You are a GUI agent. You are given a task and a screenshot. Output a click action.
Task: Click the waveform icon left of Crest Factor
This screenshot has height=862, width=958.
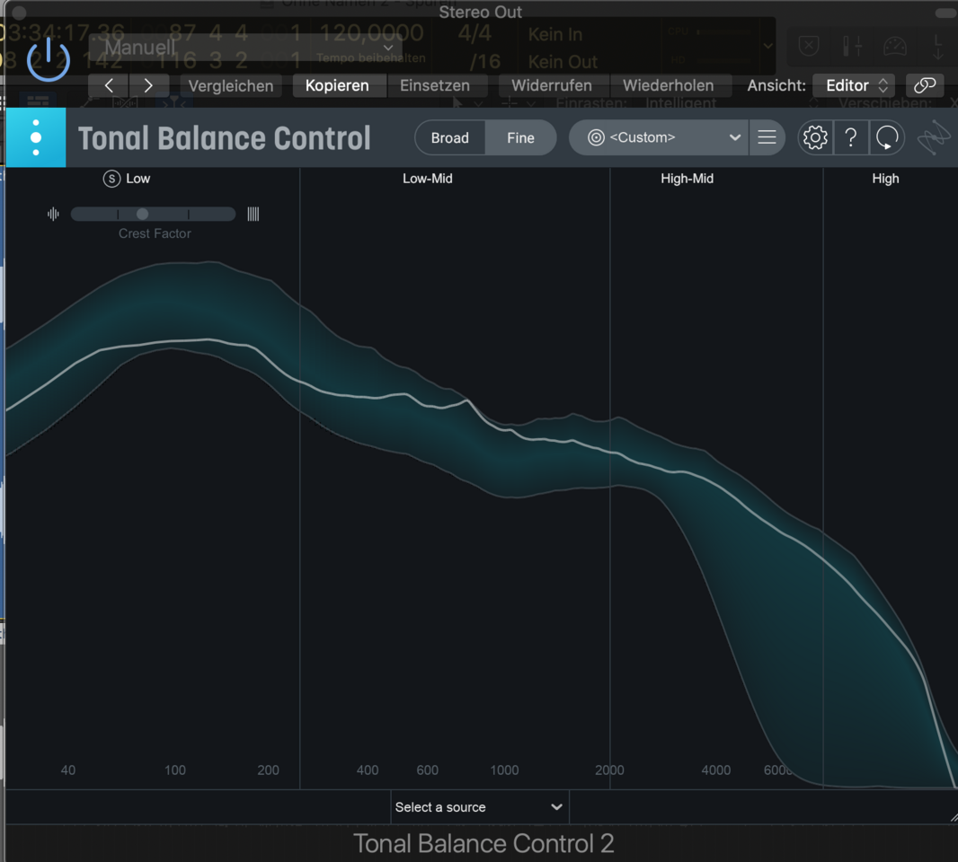53,215
